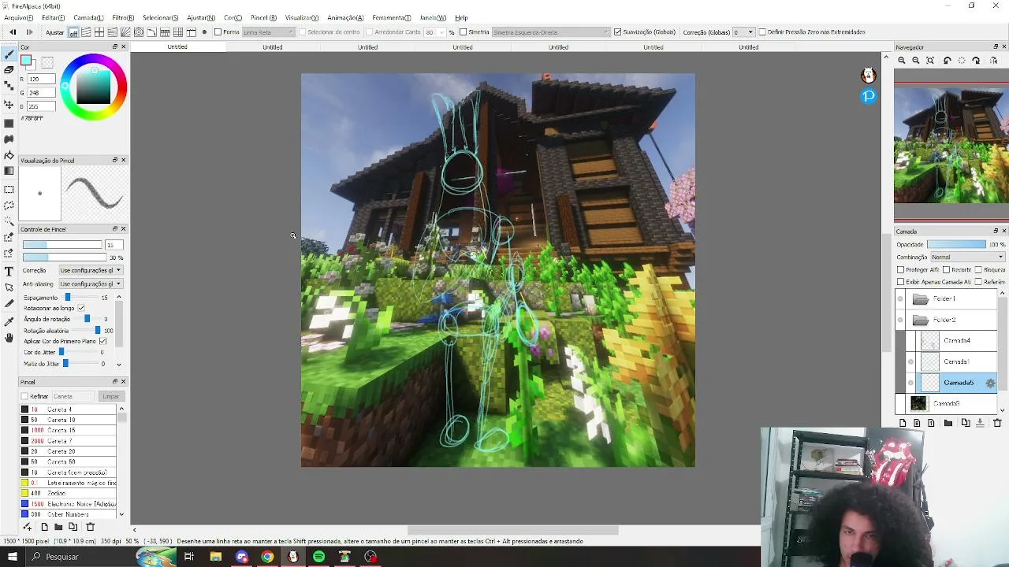Open the Combinação blend mode dropdown
The image size is (1009, 567).
click(967, 257)
